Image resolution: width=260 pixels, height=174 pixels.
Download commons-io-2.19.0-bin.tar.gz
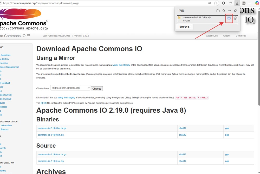tap(52, 128)
